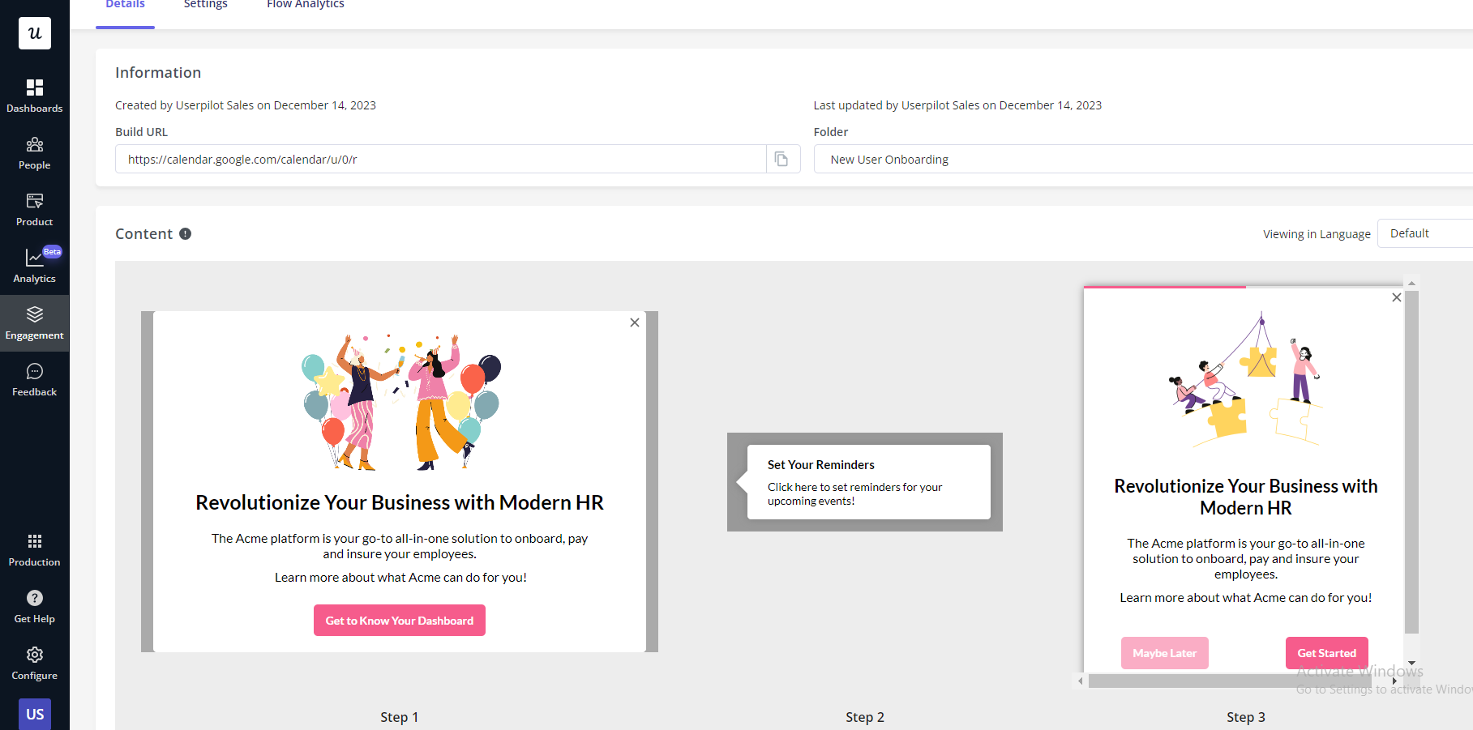Open Get Help icon

point(34,606)
